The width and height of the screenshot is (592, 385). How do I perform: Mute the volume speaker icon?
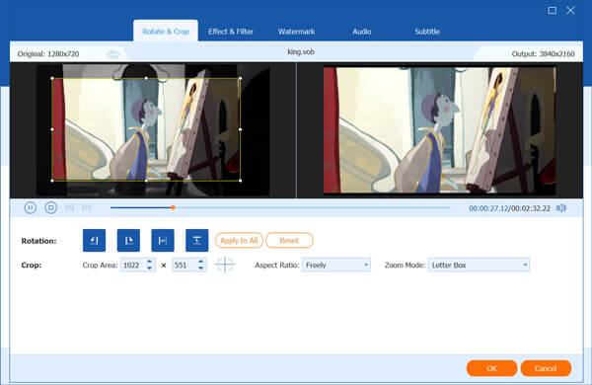click(561, 208)
